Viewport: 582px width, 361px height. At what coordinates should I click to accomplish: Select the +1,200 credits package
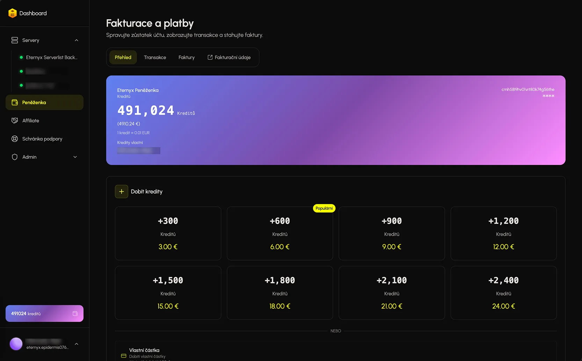[503, 233]
